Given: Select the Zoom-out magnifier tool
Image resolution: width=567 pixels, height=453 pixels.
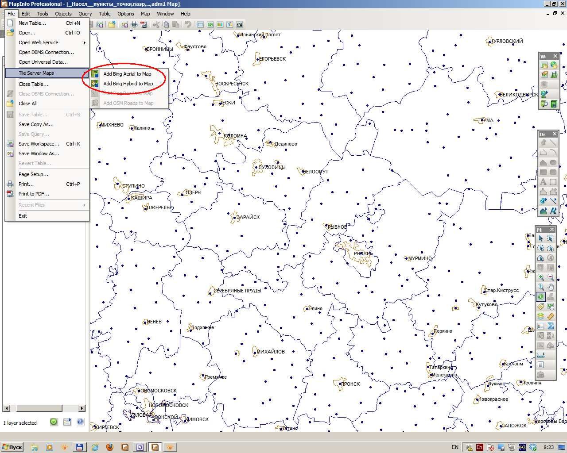Looking at the screenshot, I should [x=551, y=277].
